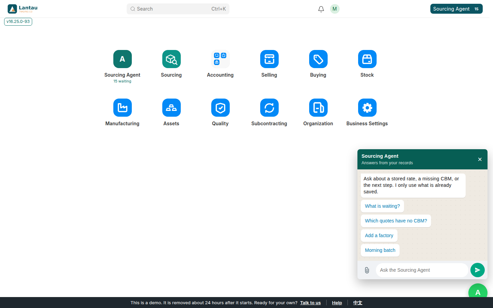Open the Buying module icon
The image size is (493, 308).
tap(318, 59)
